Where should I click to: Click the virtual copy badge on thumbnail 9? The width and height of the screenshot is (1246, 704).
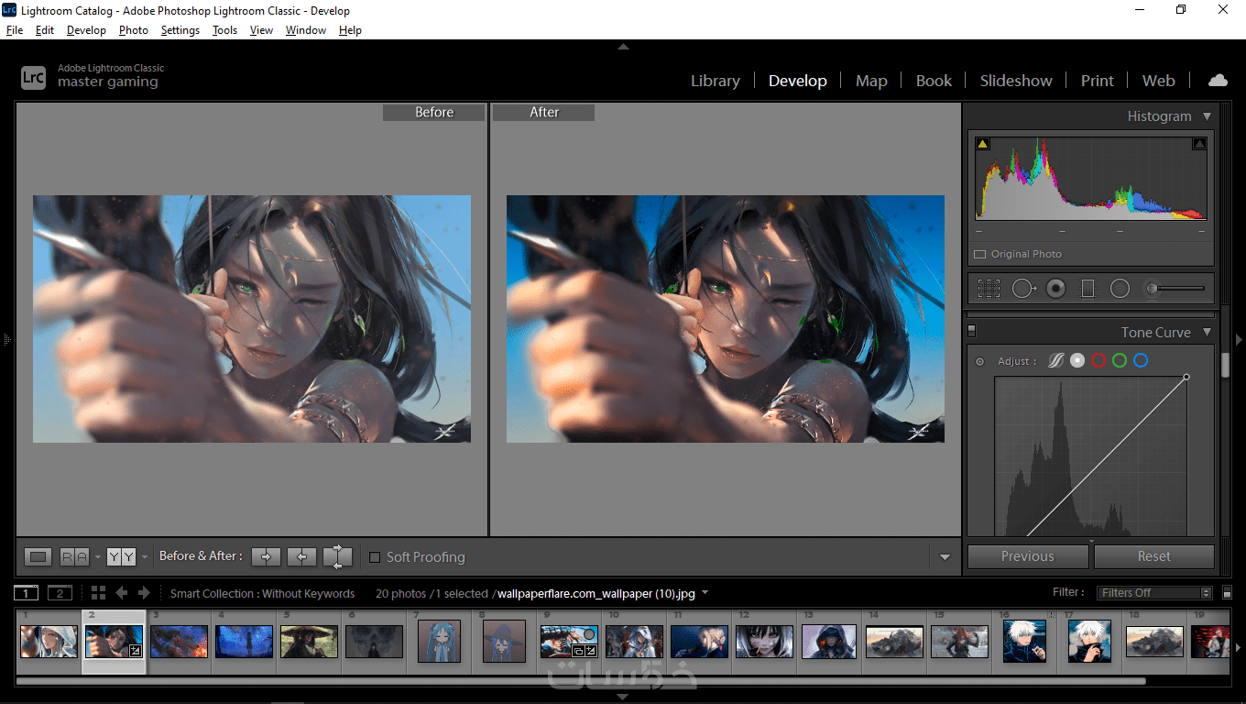pos(579,650)
